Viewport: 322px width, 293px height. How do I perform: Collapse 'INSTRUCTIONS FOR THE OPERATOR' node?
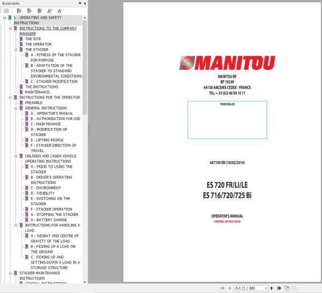click(10, 97)
